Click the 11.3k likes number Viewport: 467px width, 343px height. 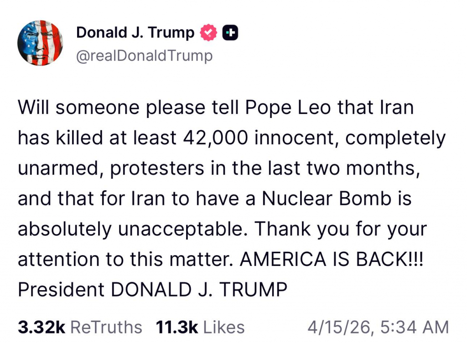tap(177, 327)
